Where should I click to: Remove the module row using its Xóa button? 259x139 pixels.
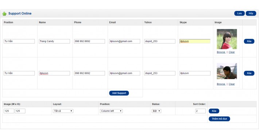[214, 111]
